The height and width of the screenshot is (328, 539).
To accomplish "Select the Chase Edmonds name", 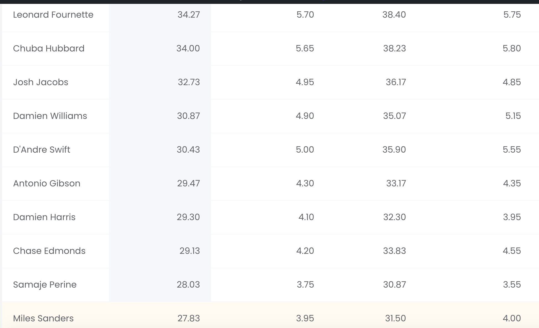I will tap(49, 251).
